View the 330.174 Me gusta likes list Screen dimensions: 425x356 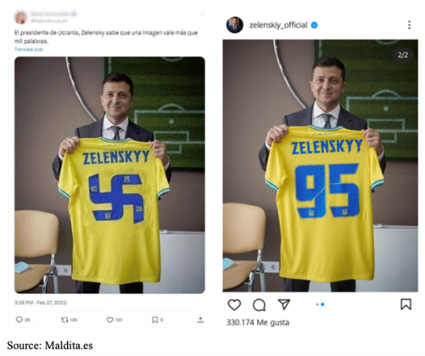point(258,322)
